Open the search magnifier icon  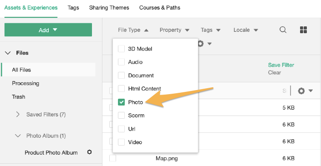283,30
